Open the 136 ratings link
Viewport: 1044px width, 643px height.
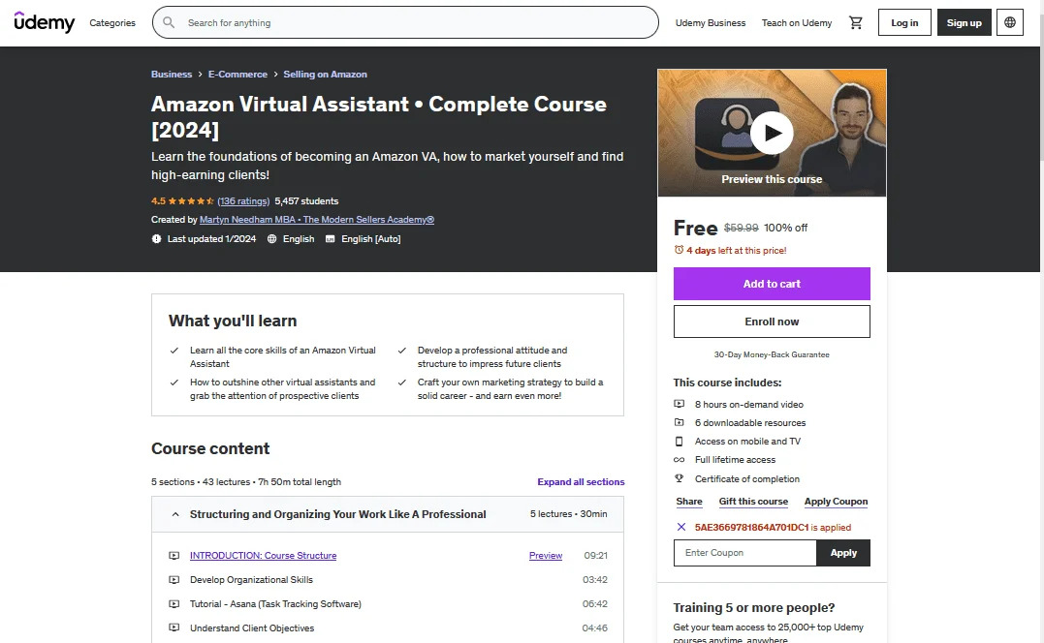[243, 200]
